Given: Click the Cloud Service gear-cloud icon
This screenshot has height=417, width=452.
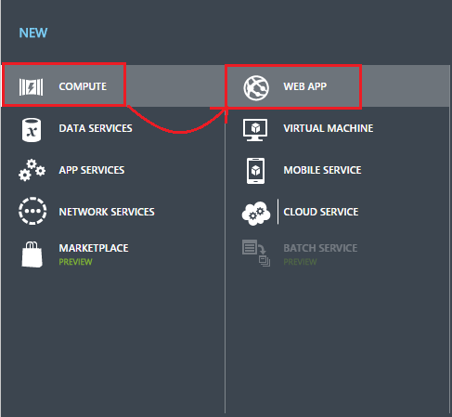Looking at the screenshot, I should 256,213.
